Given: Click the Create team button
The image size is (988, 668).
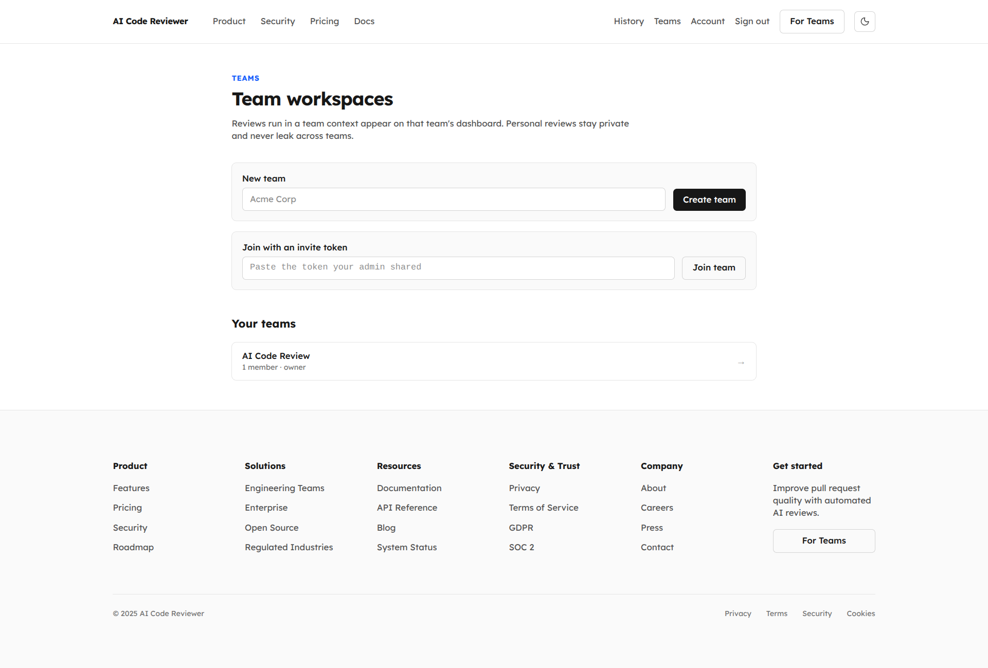Looking at the screenshot, I should coord(709,200).
